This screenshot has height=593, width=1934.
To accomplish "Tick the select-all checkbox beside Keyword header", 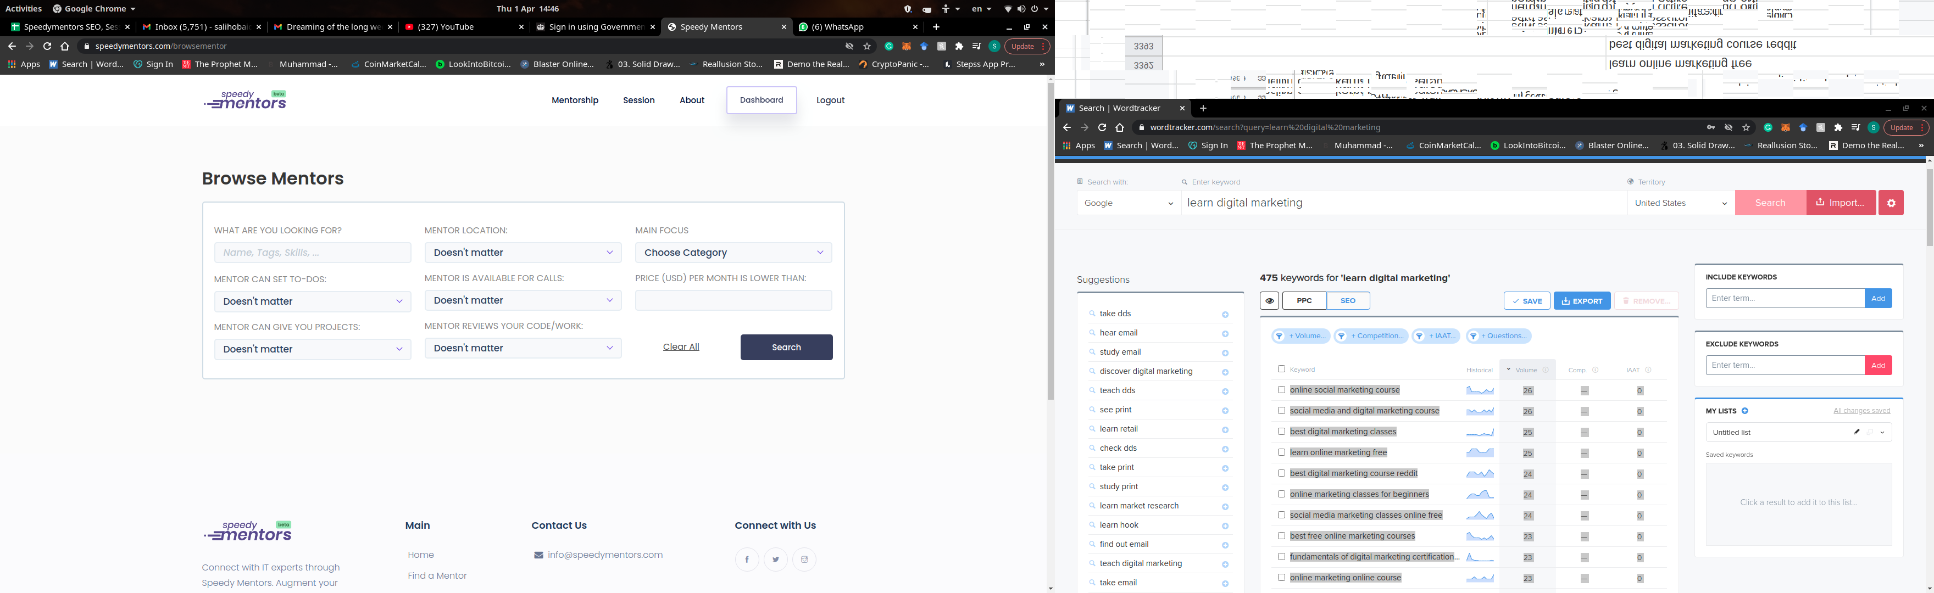I will pyautogui.click(x=1282, y=368).
